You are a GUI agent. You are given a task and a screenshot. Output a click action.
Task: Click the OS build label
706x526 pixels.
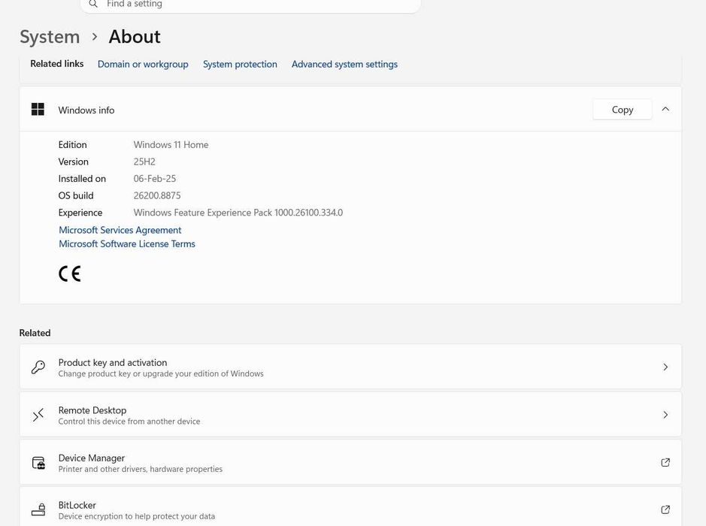pos(76,195)
